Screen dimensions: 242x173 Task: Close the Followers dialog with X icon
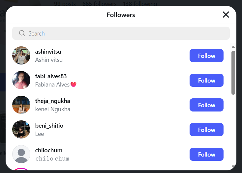tap(226, 14)
